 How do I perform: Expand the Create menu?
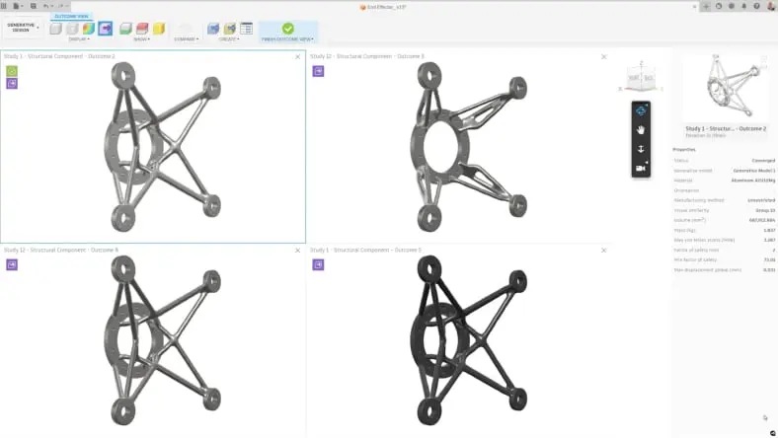point(229,39)
